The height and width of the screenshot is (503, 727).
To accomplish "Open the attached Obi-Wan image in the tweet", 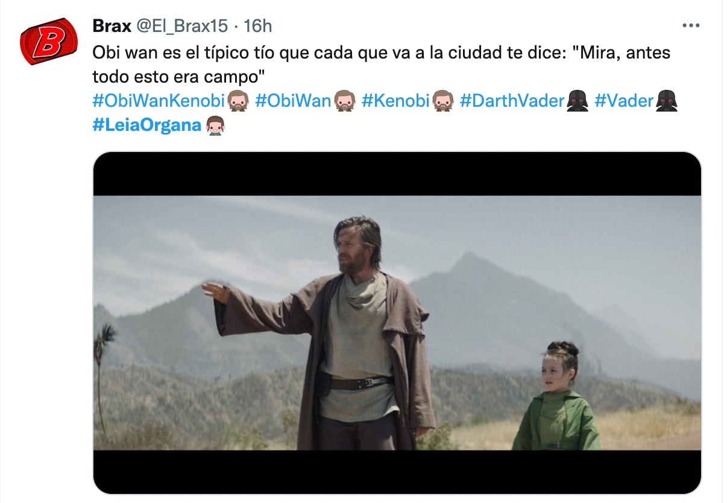I will [397, 323].
